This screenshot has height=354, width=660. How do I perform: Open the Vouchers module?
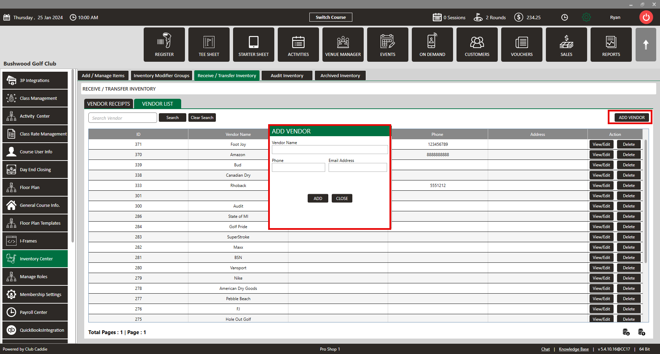click(522, 45)
